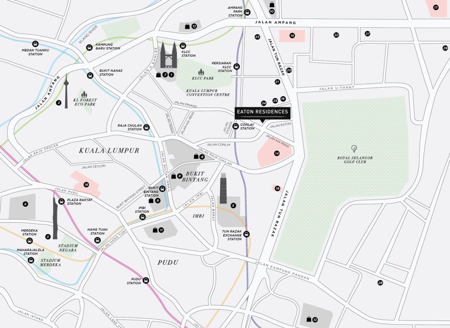Select numbered marker 1 near the towers
This screenshot has width=450, height=328.
171,75
